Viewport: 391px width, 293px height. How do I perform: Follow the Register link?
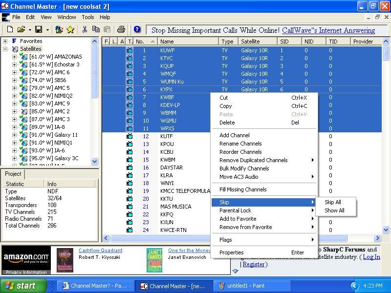point(253,264)
